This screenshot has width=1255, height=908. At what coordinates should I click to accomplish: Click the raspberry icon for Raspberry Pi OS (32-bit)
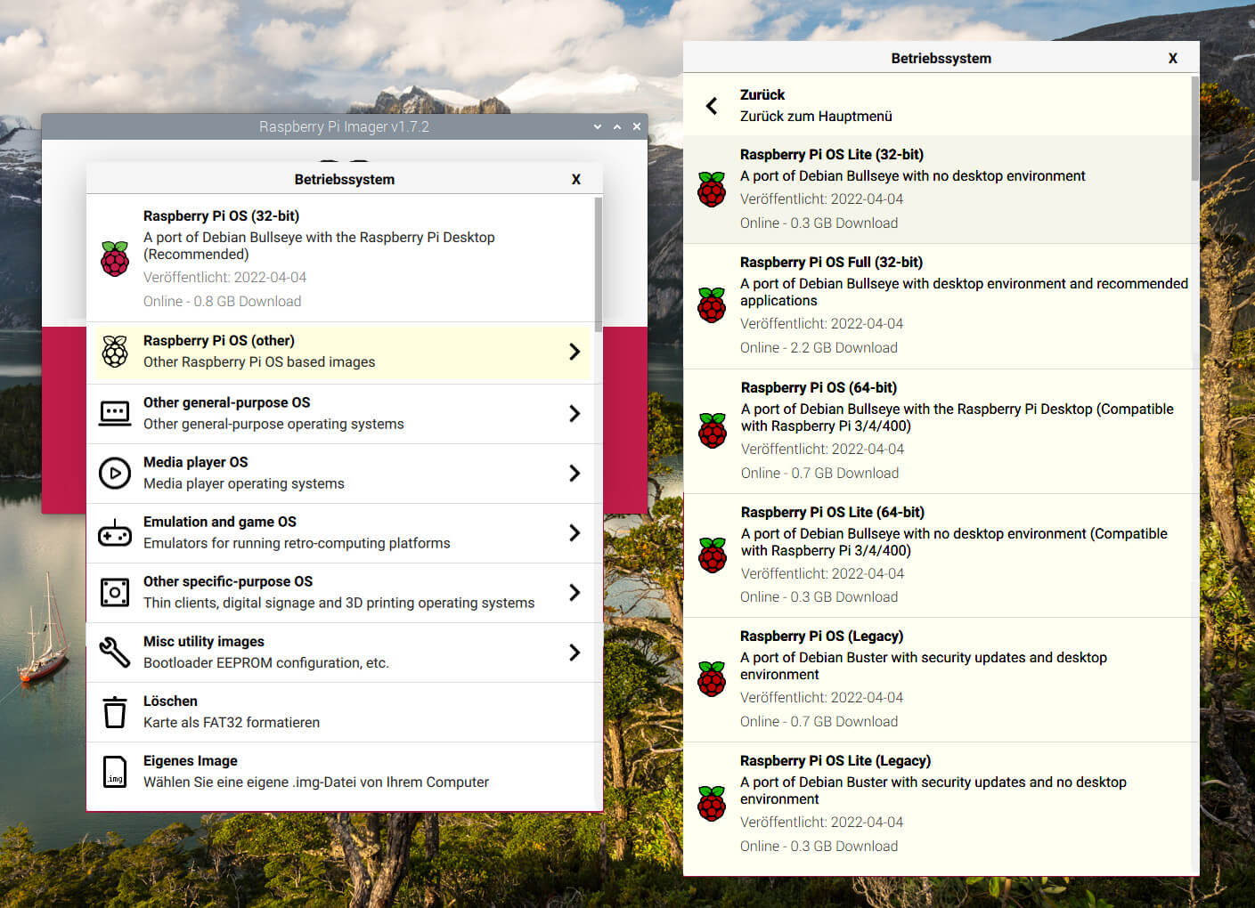pyautogui.click(x=115, y=258)
